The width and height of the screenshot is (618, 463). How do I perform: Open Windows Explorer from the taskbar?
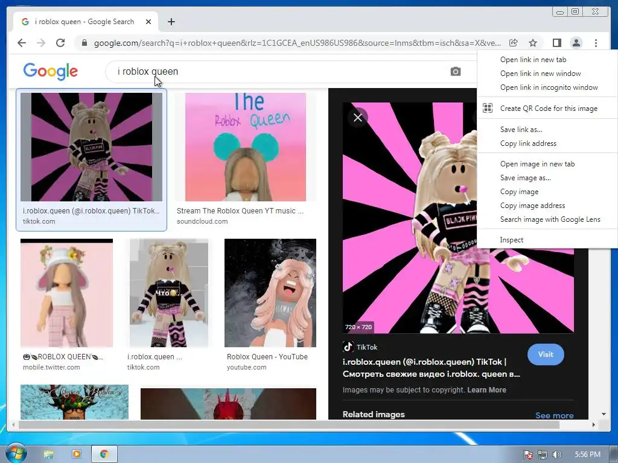[x=48, y=455]
